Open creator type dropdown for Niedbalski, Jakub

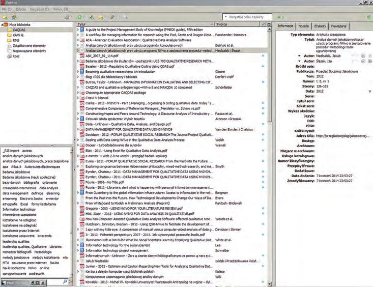(299, 55)
